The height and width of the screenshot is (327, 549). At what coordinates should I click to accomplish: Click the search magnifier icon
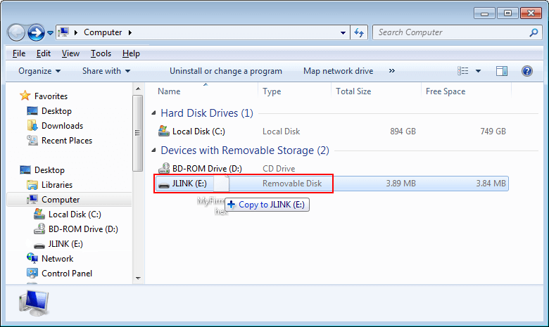534,32
